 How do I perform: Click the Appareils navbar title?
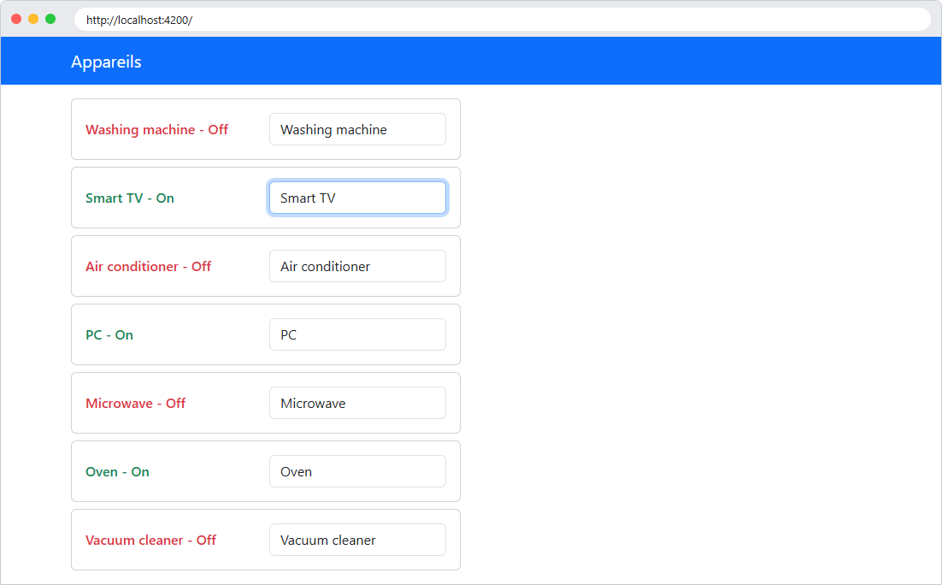106,62
